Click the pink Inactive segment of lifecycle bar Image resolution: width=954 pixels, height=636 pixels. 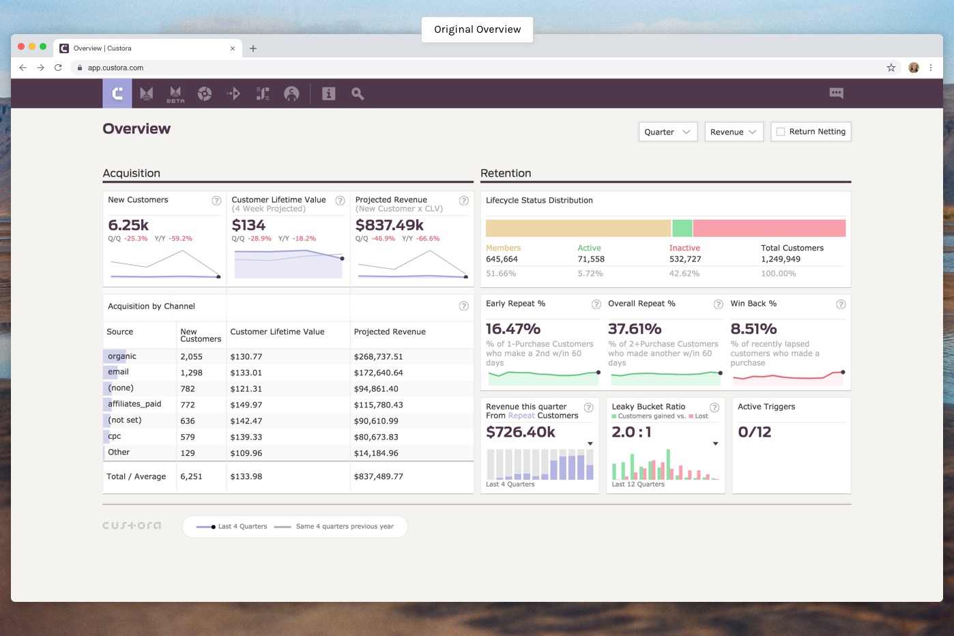769,228
